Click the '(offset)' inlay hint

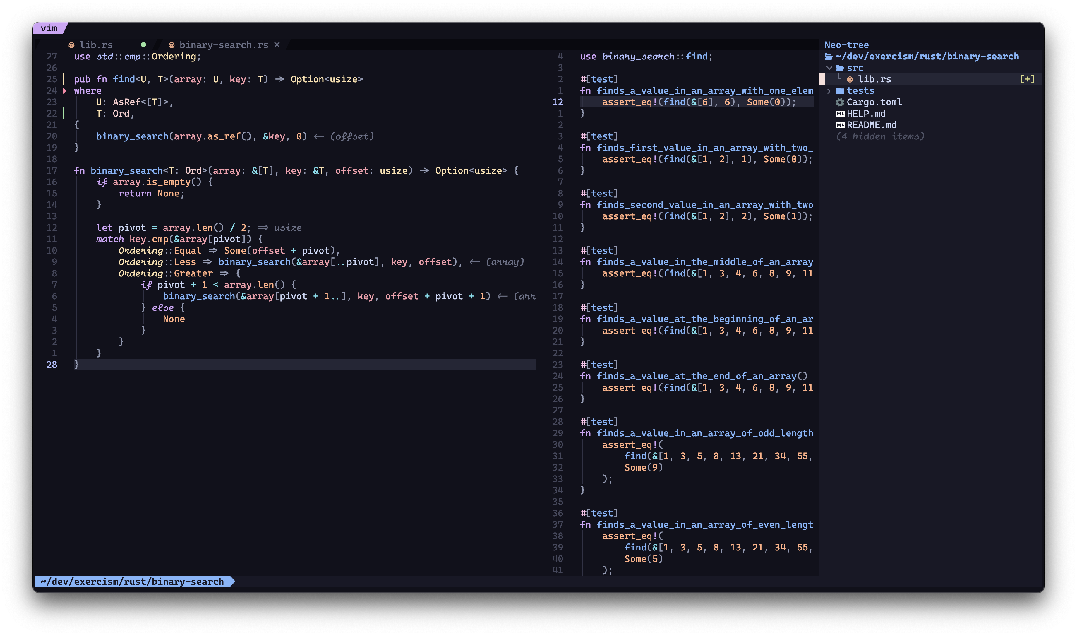coord(352,136)
